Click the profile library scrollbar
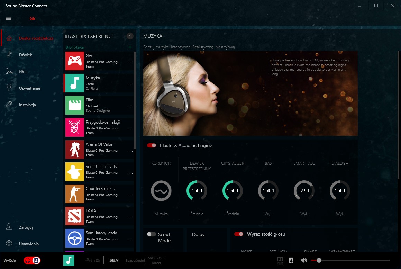 tap(135, 100)
